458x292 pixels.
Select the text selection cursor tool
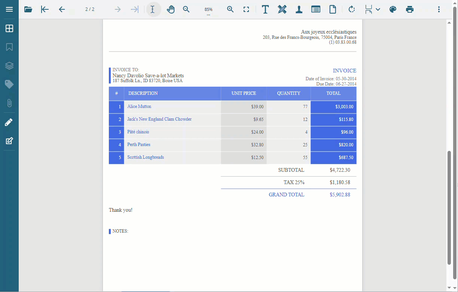pos(153,9)
